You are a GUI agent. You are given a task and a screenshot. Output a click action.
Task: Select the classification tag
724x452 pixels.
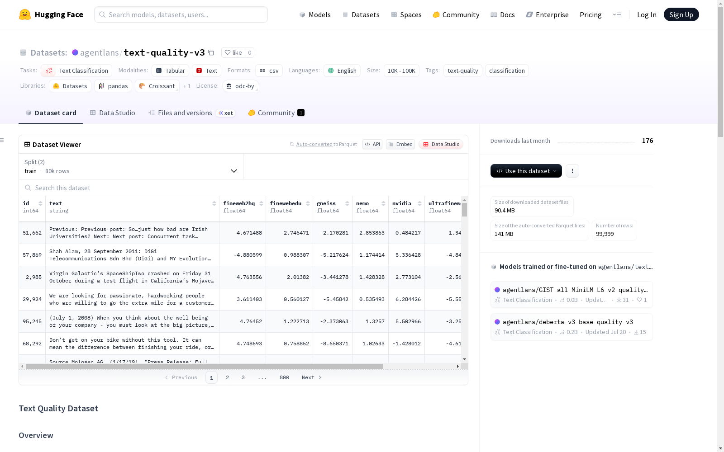pyautogui.click(x=507, y=71)
